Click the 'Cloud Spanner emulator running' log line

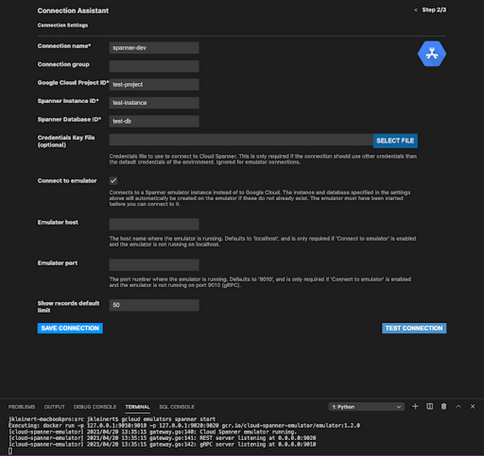[x=152, y=432]
